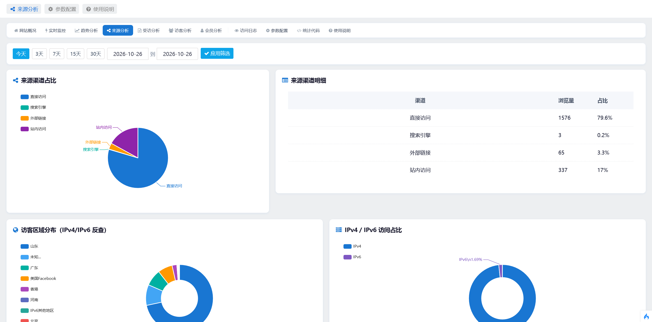Click the 应用筛选 button
The height and width of the screenshot is (322, 652).
tap(217, 54)
